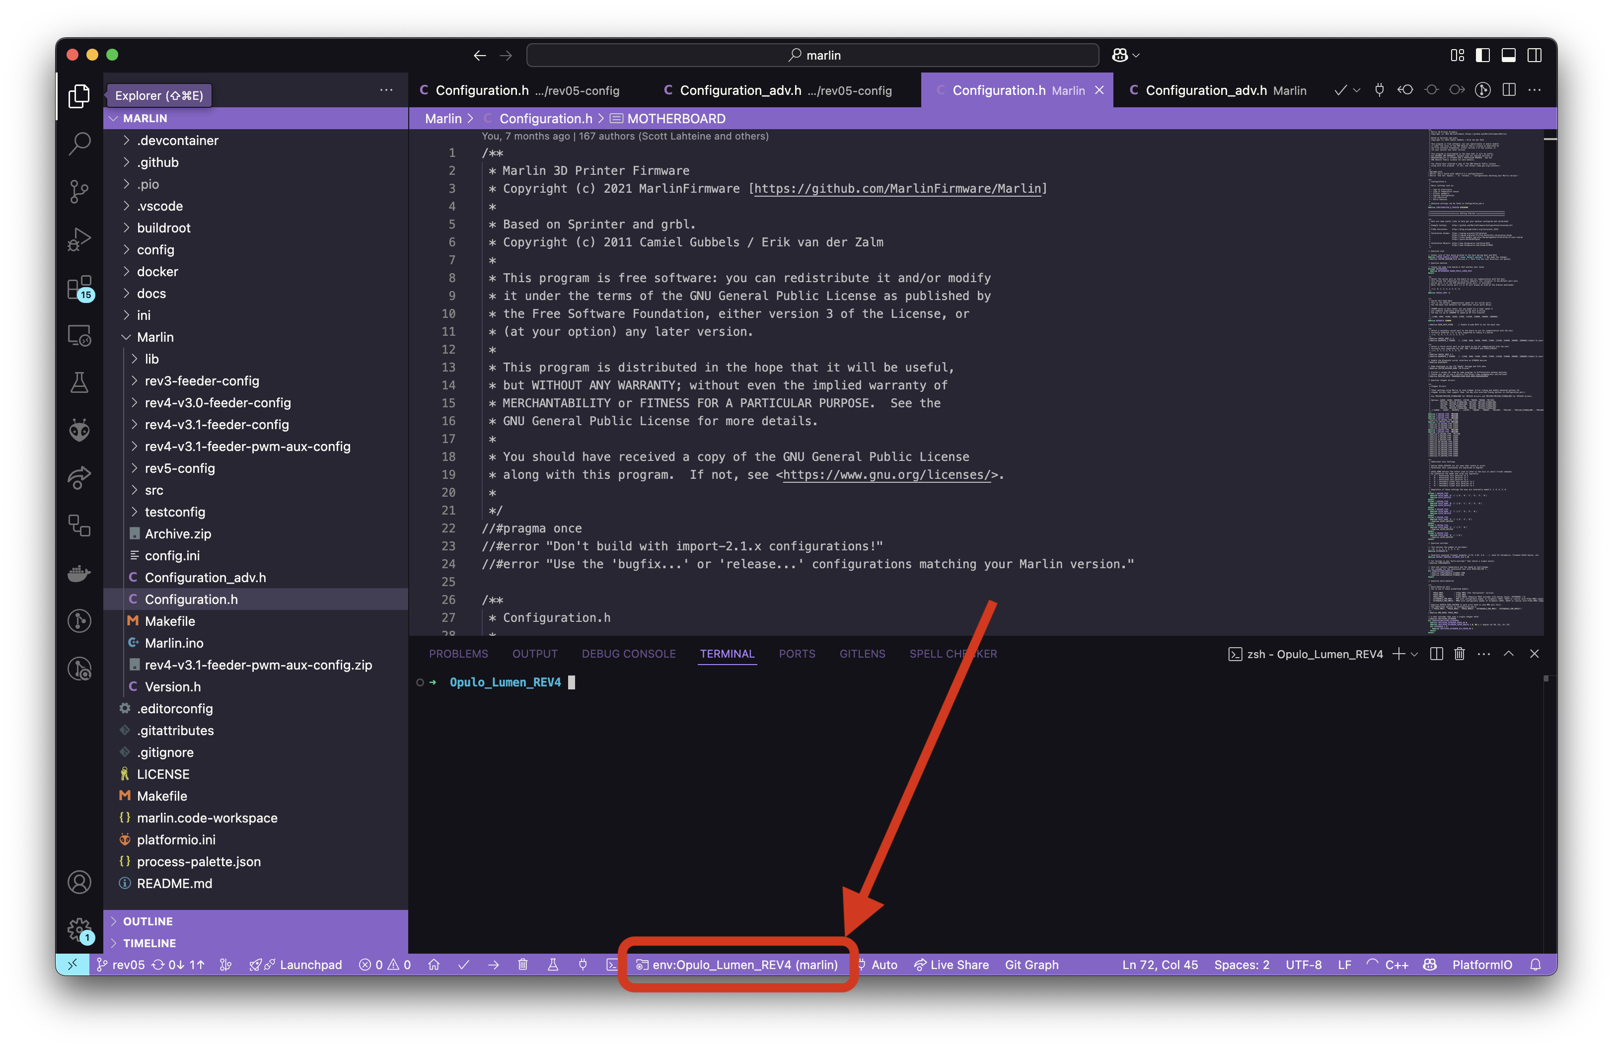
Task: Click the marlin command center search field
Action: pos(812,55)
